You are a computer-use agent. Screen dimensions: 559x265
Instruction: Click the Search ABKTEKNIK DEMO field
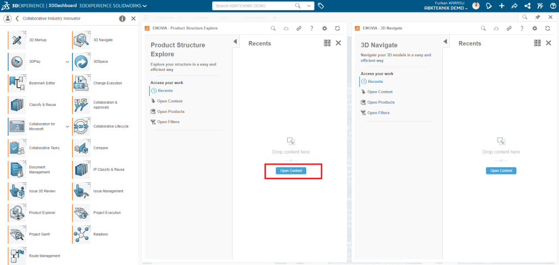click(x=254, y=6)
